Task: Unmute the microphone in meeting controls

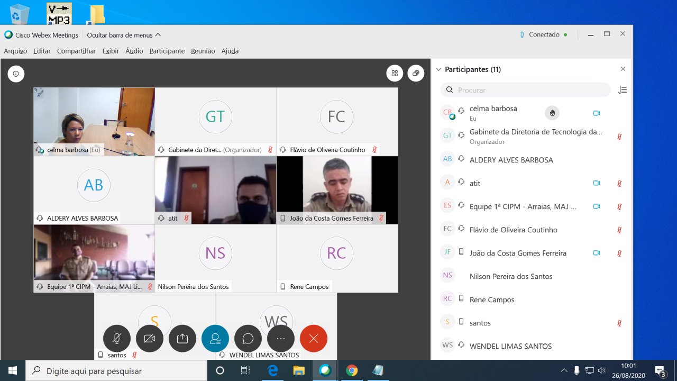Action: (x=116, y=339)
